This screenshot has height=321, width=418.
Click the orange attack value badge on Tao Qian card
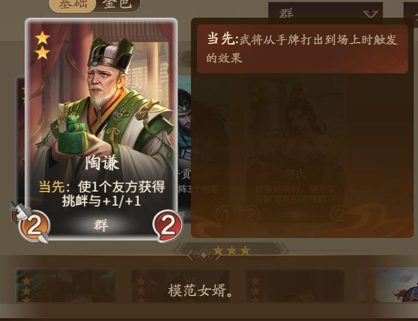click(35, 226)
